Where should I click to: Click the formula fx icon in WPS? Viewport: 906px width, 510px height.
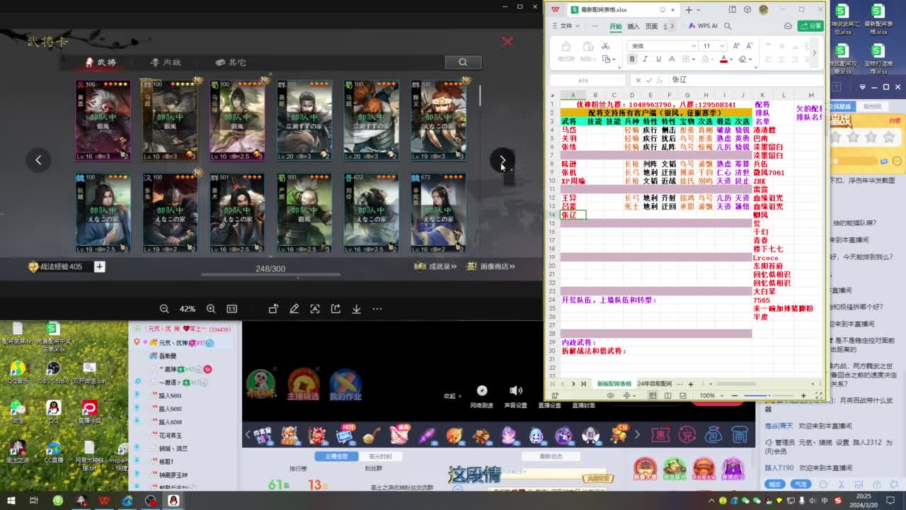[659, 80]
